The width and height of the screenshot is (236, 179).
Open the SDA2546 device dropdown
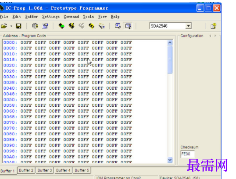pyautogui.click(x=188, y=26)
